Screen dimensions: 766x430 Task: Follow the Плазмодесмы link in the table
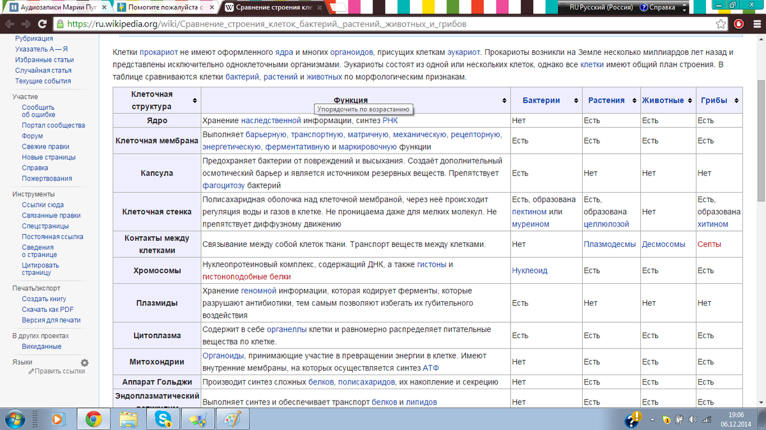click(x=609, y=244)
